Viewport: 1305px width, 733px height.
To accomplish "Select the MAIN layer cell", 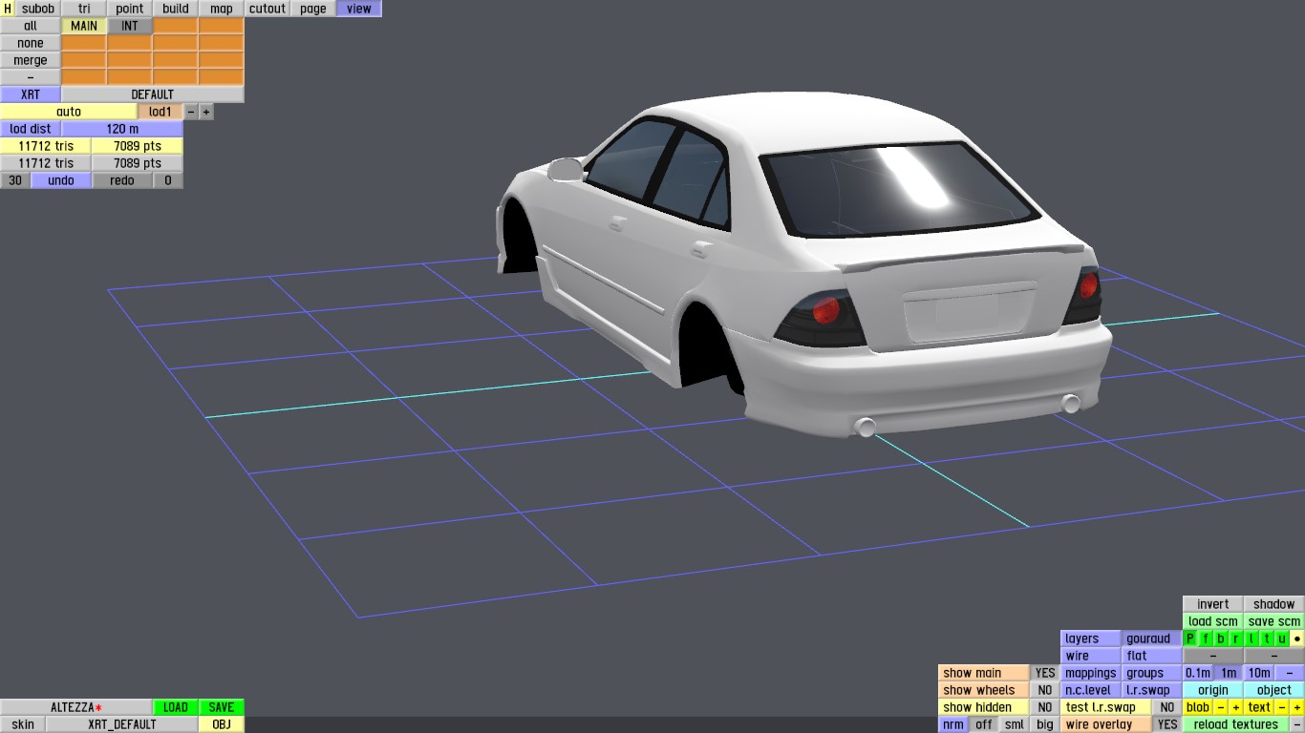I will coord(84,26).
